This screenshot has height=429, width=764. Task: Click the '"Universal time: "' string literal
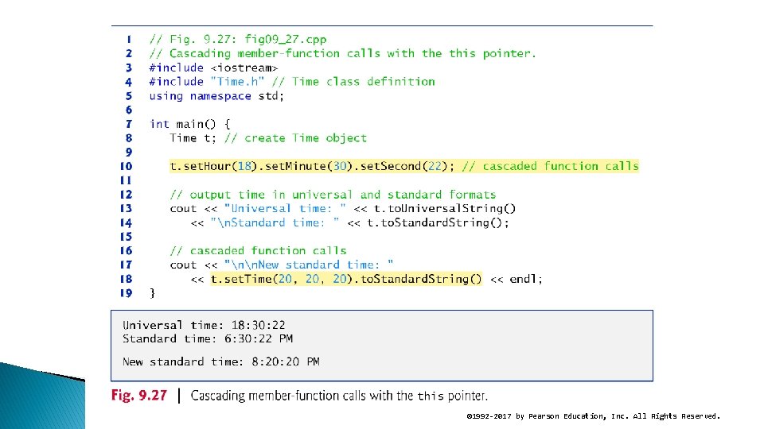point(285,209)
